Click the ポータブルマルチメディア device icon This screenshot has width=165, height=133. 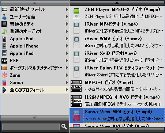point(4,68)
